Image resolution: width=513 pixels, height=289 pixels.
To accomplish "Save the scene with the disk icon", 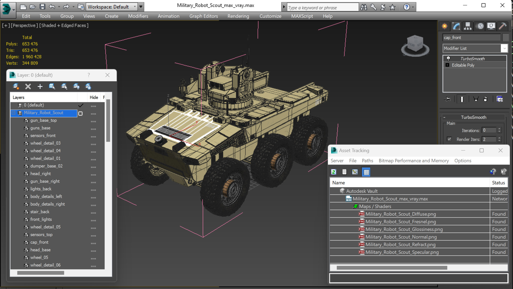I will click(42, 7).
